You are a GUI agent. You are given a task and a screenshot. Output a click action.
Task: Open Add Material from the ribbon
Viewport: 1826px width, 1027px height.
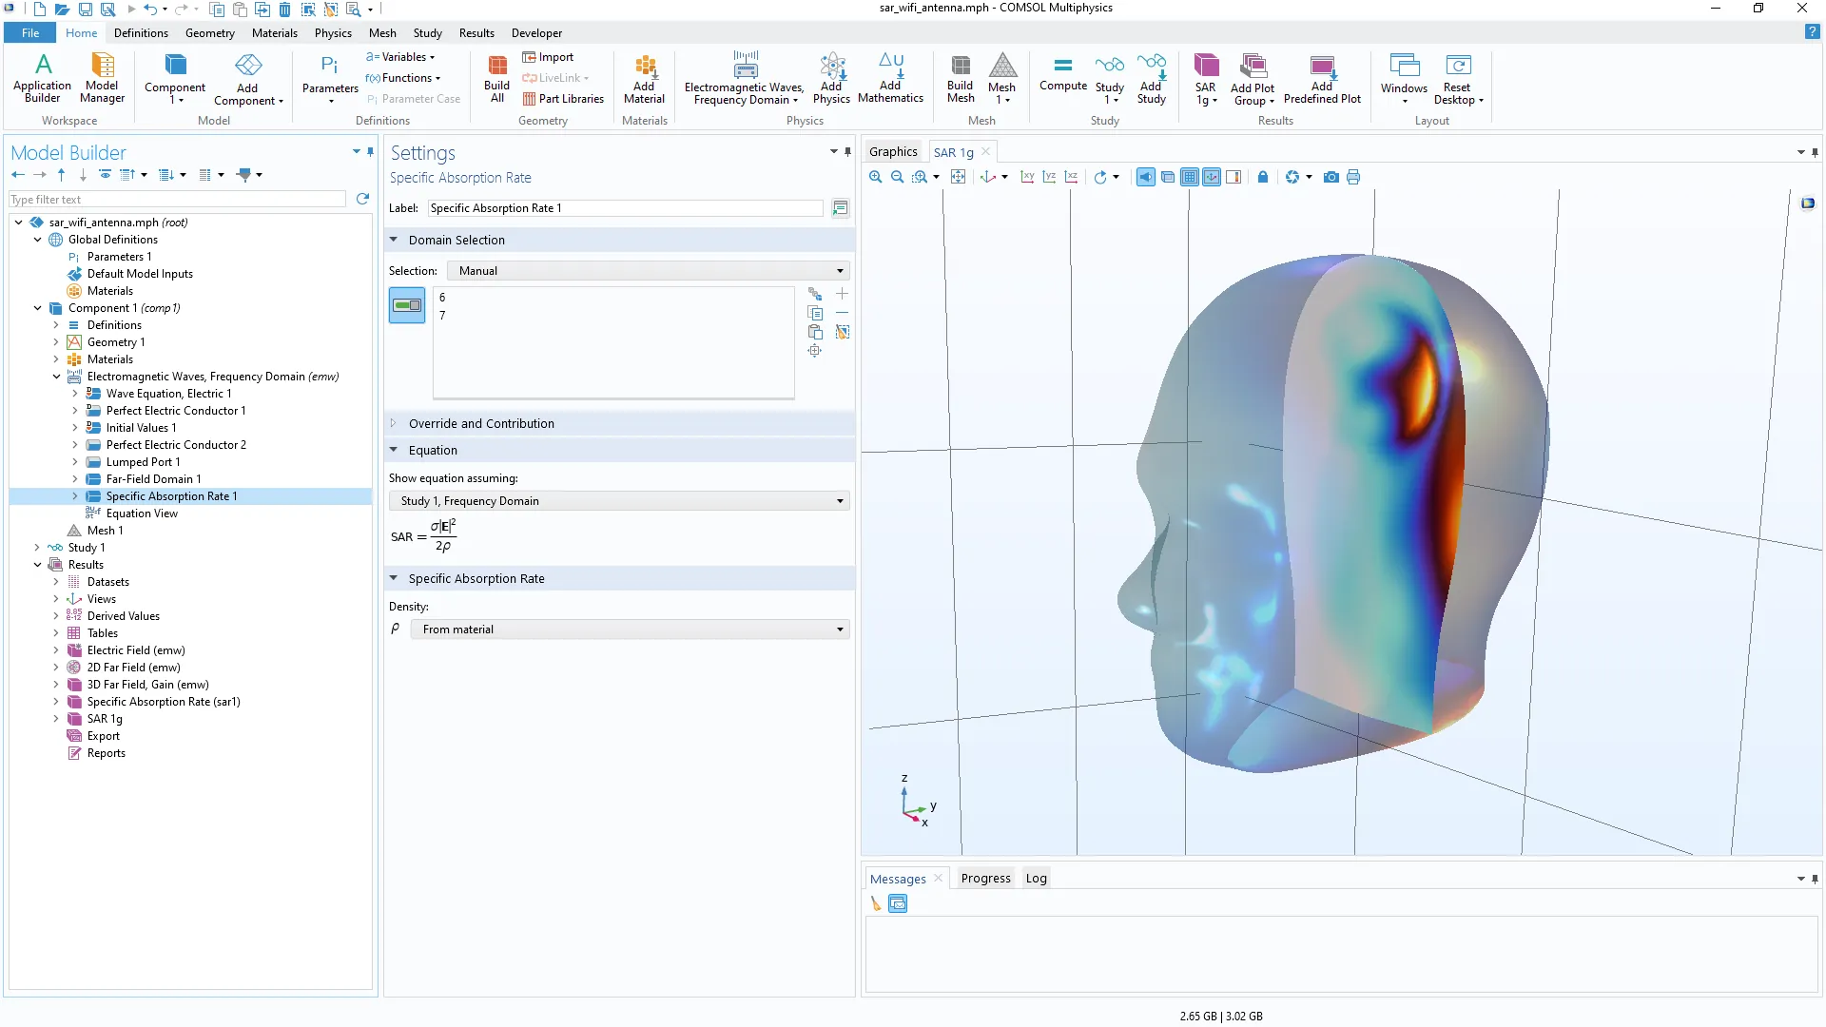pos(644,78)
